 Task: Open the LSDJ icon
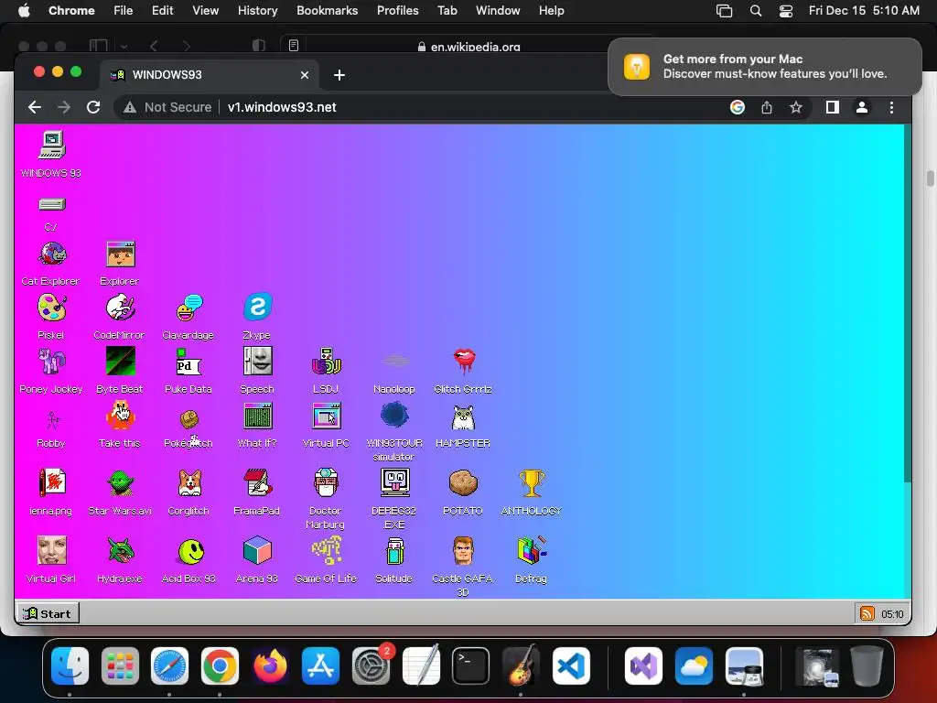point(327,362)
